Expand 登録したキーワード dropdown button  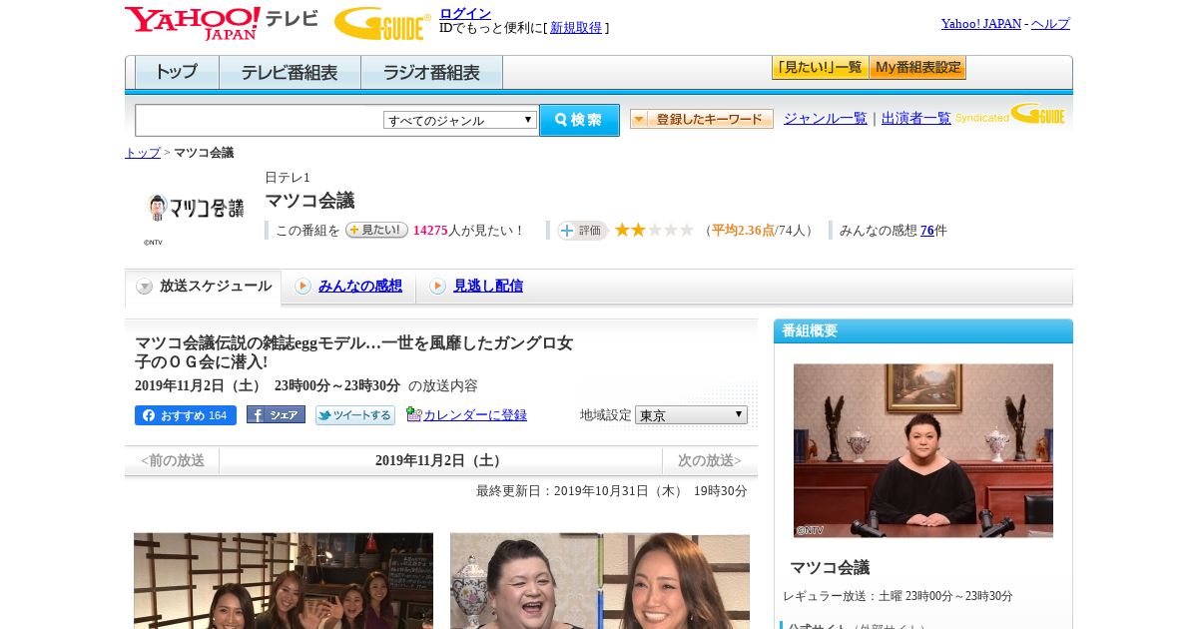702,119
